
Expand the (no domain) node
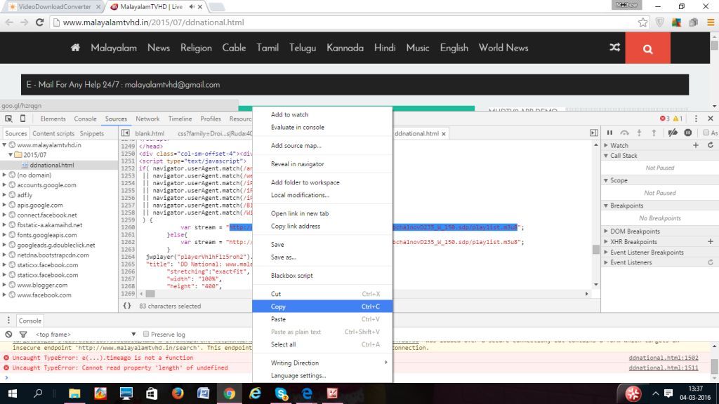tap(5, 175)
